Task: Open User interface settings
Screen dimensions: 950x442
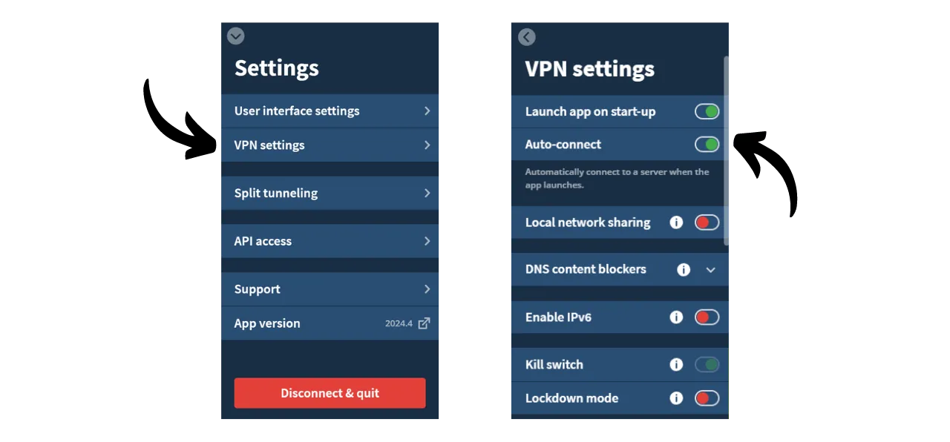Action: [330, 111]
